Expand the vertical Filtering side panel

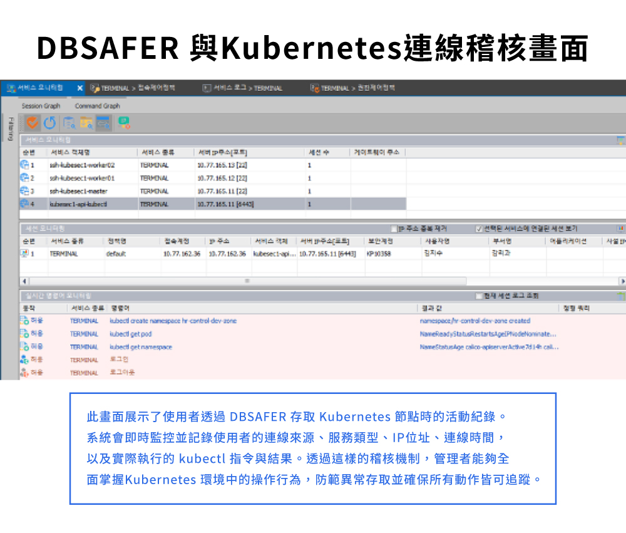pos(11,128)
